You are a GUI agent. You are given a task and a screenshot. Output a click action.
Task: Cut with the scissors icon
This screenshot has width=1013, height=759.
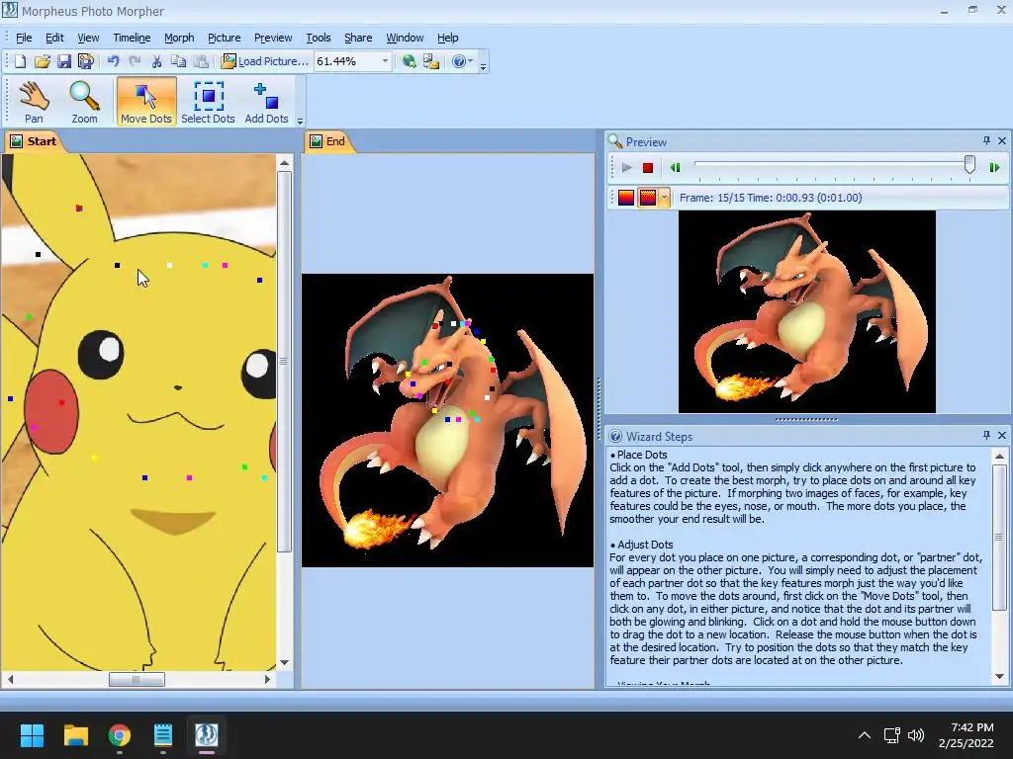pyautogui.click(x=156, y=61)
